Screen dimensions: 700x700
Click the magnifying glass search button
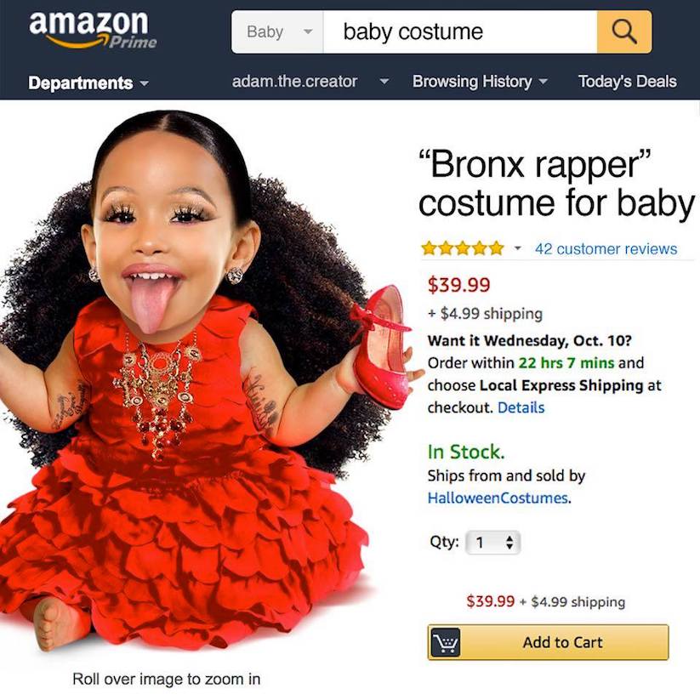point(624,31)
